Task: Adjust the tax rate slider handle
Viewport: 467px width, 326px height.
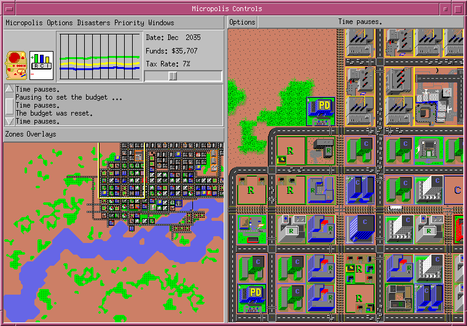Action: (173, 76)
